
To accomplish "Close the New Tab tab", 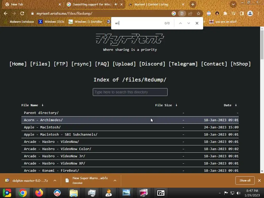I will 60,4.
